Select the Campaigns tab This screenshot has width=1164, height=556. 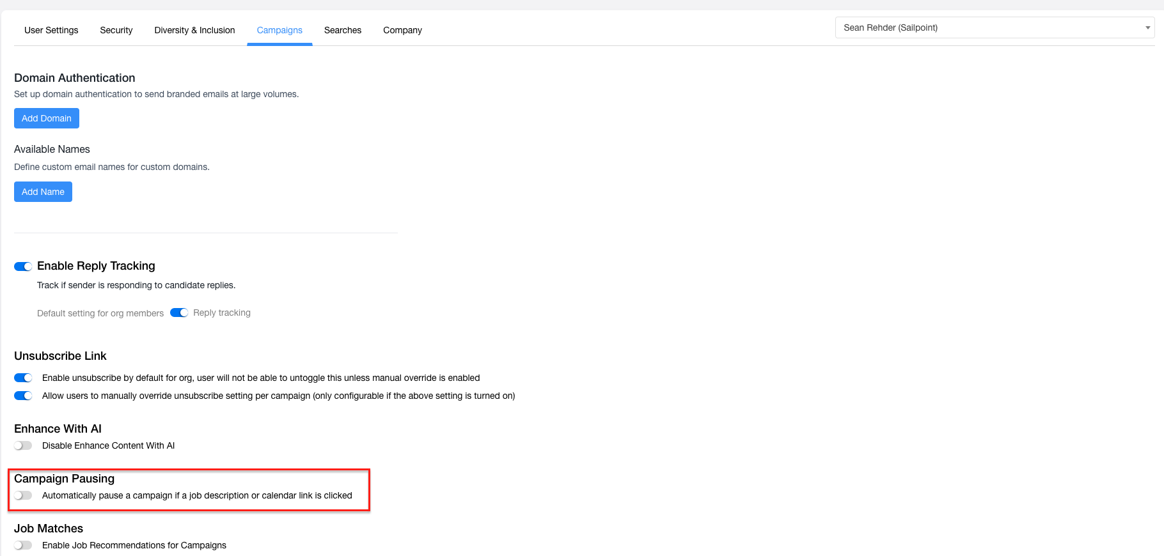pyautogui.click(x=279, y=30)
